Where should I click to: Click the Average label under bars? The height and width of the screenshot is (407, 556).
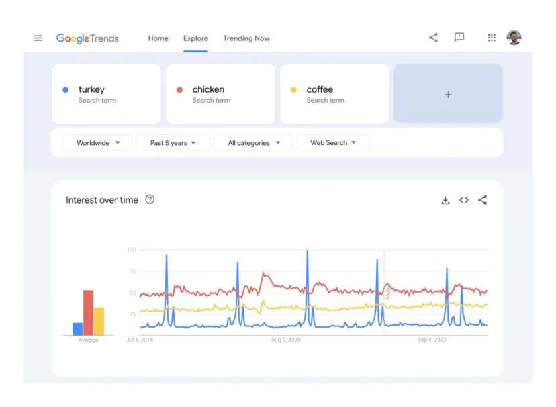[88, 340]
